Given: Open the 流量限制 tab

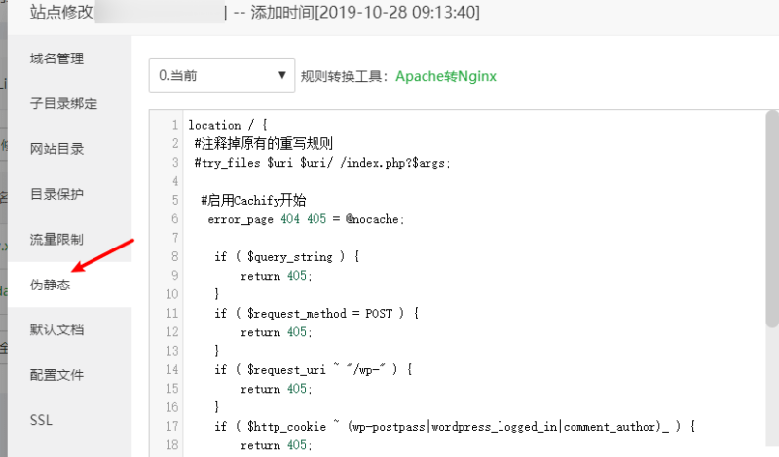Looking at the screenshot, I should point(56,240).
